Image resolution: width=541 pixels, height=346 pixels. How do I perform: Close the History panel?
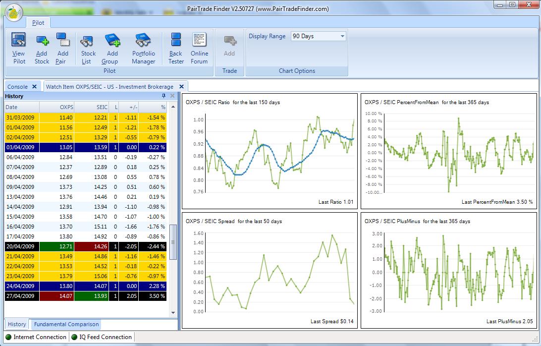tap(172, 96)
